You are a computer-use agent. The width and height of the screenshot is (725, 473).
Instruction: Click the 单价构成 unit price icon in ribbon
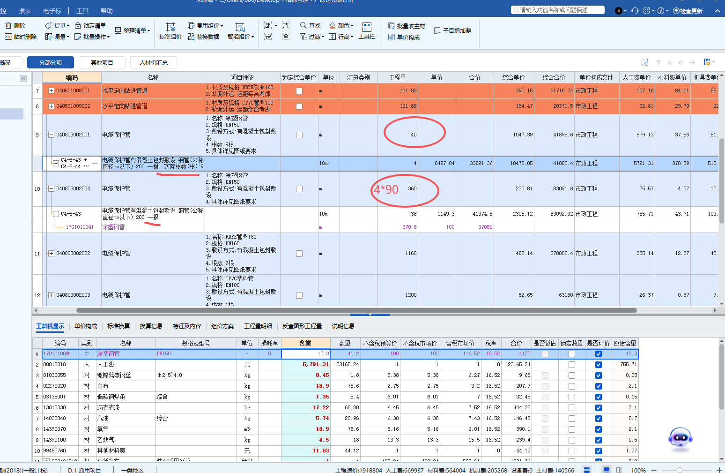point(392,37)
